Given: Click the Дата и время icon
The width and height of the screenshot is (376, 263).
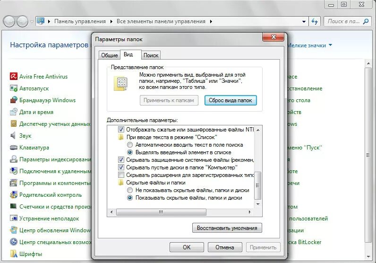Looking at the screenshot, I should coord(13,112).
